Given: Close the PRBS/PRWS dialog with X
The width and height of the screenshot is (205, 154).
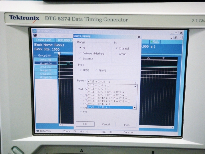Looking at the screenshot, I should (139, 37).
